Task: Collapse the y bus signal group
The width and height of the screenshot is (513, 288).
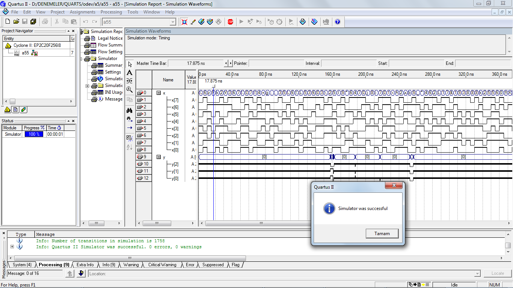Action: click(x=158, y=157)
